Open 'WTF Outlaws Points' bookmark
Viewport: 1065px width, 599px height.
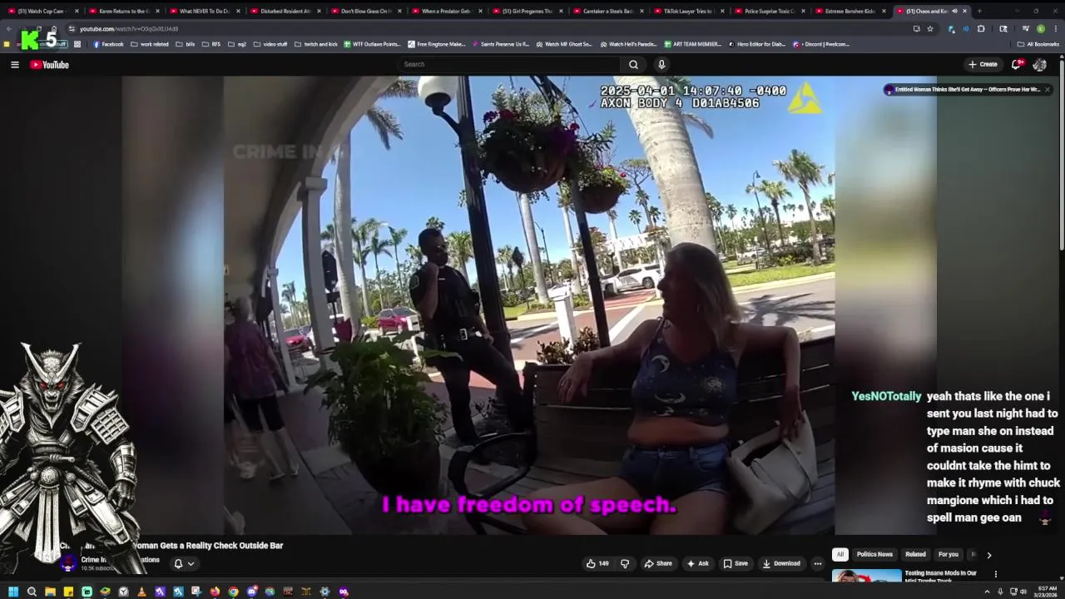[x=372, y=44]
